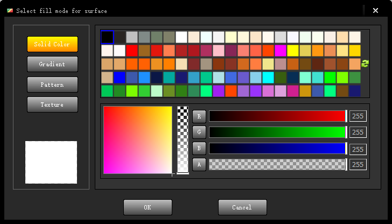Switch to Texture fill mode

point(52,104)
